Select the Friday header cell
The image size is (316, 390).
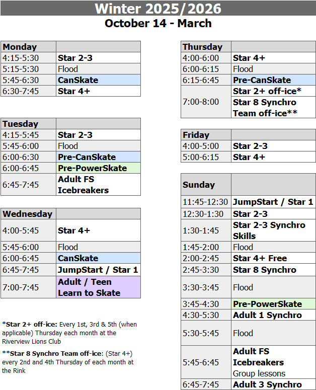[206, 135]
